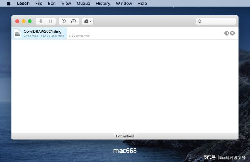The image size is (250, 162).
Task: Open the speed limit gauge button
Action: (74, 21)
